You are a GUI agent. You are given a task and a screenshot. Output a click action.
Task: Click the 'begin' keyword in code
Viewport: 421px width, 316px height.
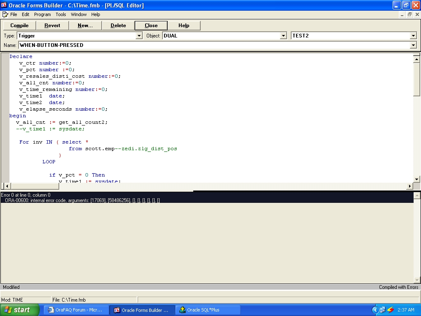tap(18, 116)
